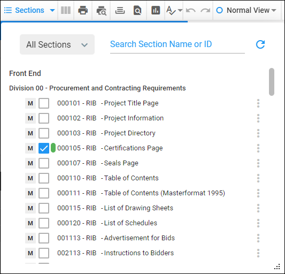Check the 001113 Advertisement for Bids box
The image size is (285, 274).
click(x=44, y=238)
